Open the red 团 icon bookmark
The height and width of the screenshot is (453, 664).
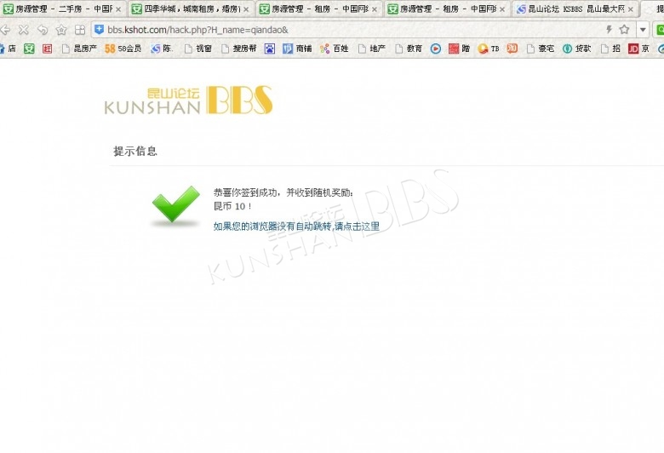47,49
